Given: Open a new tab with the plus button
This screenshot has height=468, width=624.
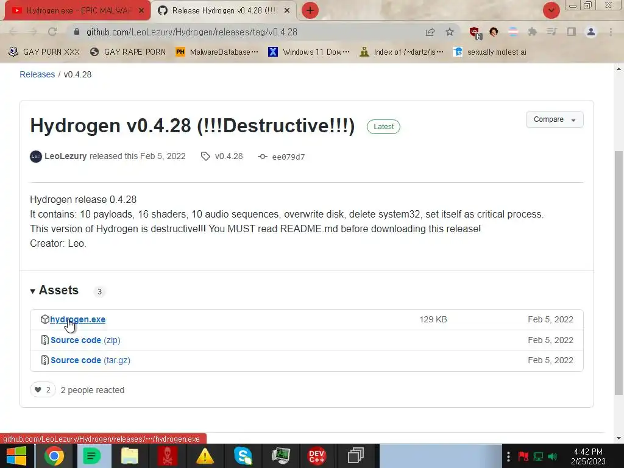Looking at the screenshot, I should click(x=310, y=10).
